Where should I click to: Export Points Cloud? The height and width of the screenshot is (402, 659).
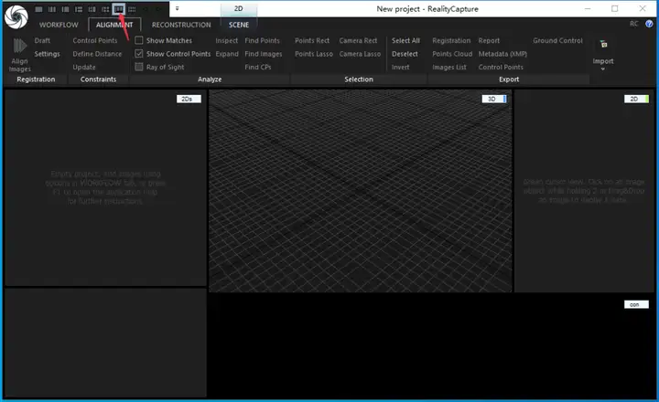[x=452, y=54]
